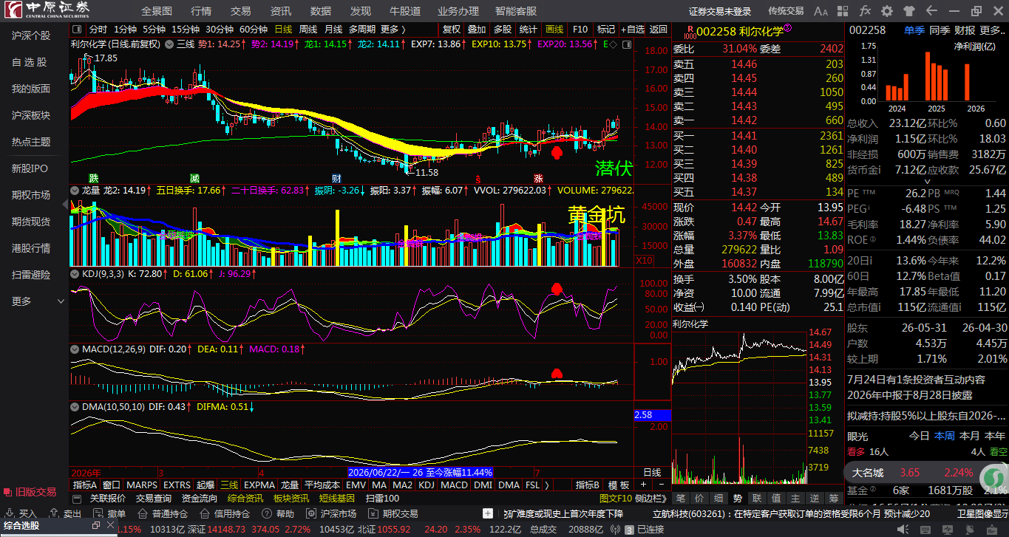
Task: Open the 行情 menu
Action: click(201, 11)
